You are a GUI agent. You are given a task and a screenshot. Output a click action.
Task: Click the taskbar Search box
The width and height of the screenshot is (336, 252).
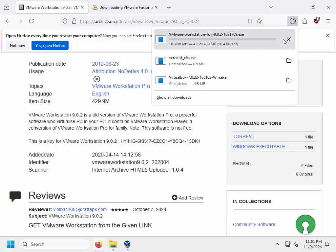55,244
